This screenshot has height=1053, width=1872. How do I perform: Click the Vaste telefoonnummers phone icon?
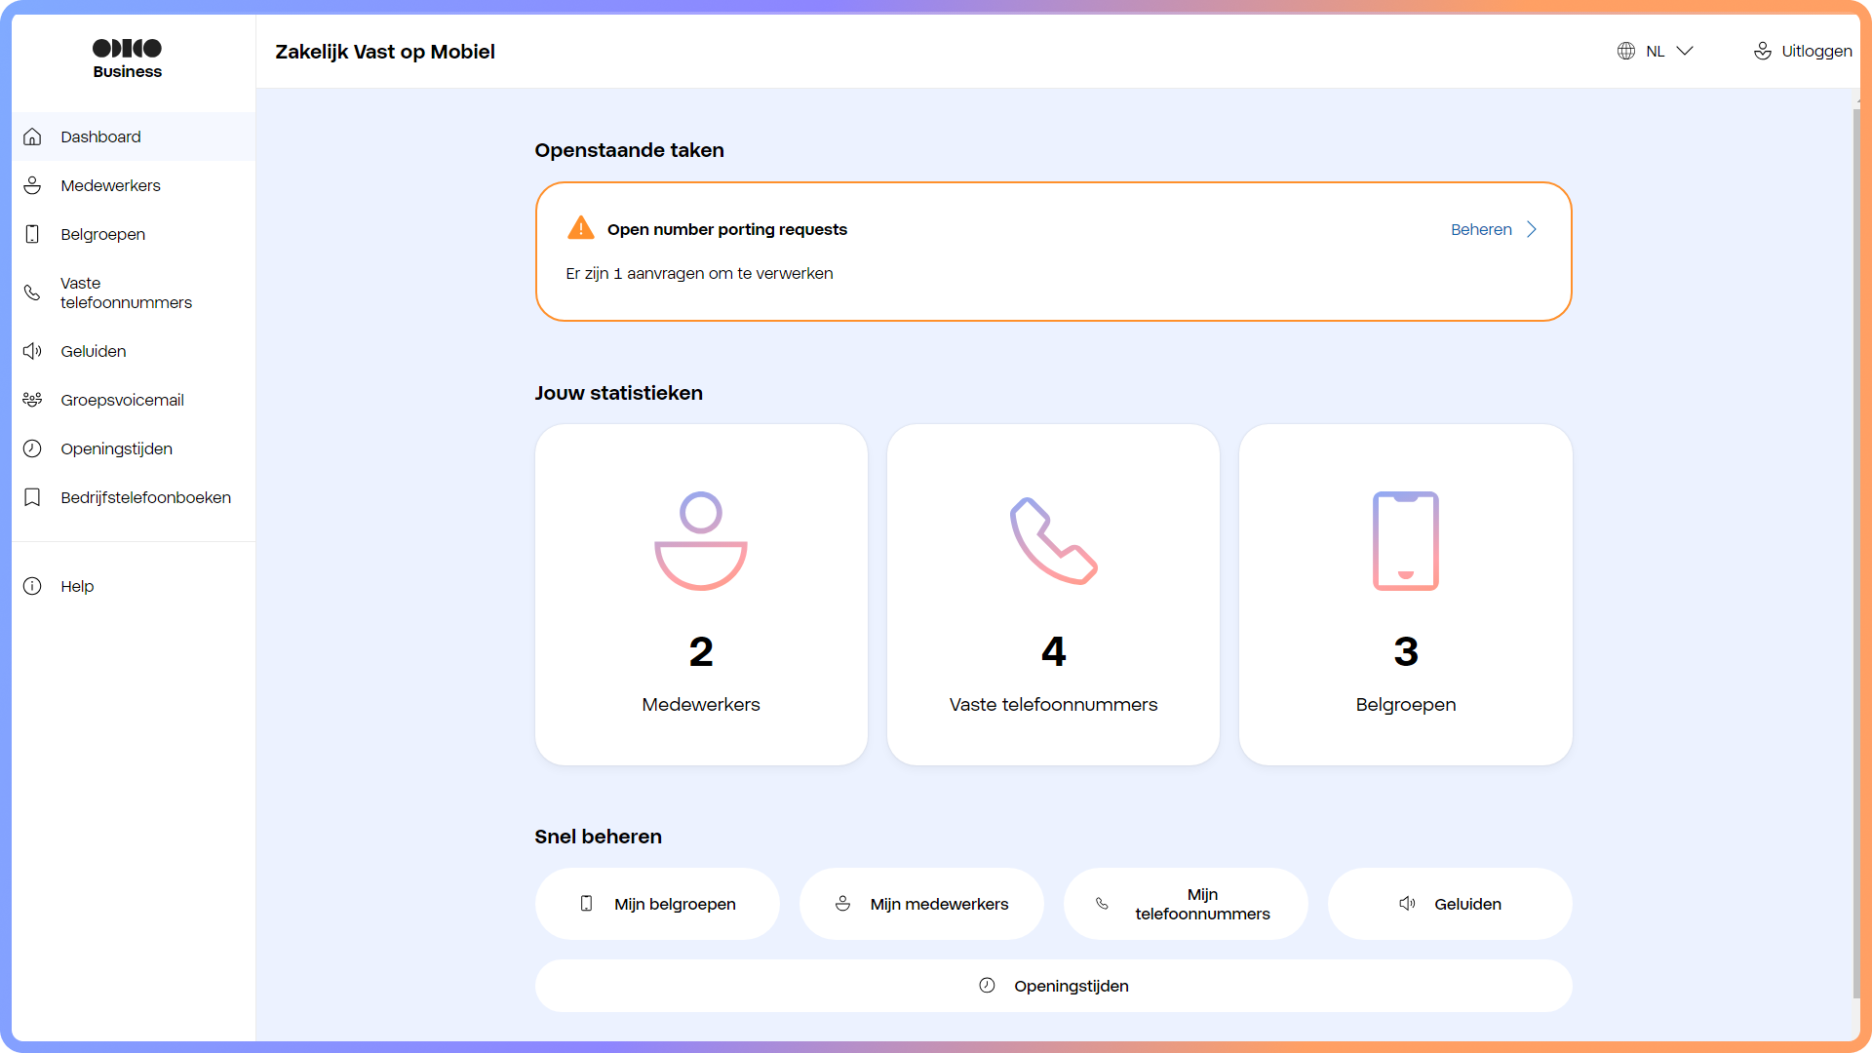coord(32,292)
